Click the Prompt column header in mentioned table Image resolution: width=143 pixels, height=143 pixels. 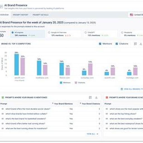point(4,104)
